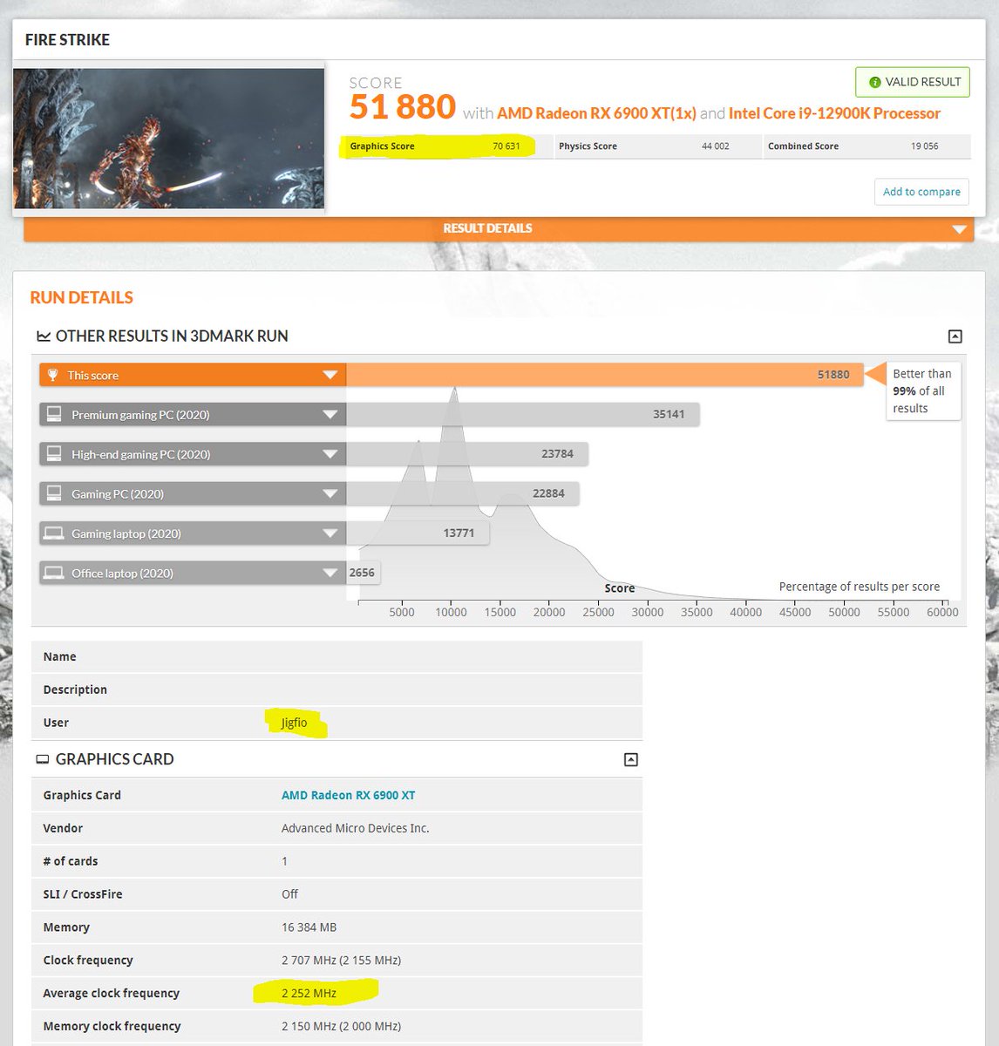
Task: Click the monitor icon for Gaming PC (2020)
Action: pyautogui.click(x=54, y=493)
